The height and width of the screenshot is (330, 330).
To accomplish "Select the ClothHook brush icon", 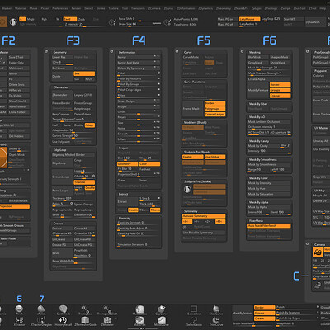I will click(64, 309).
